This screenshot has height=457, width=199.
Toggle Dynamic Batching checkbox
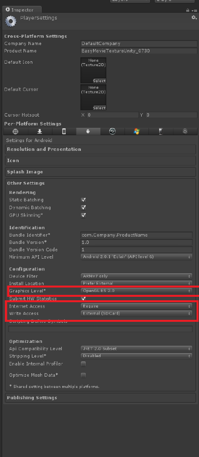click(83, 208)
